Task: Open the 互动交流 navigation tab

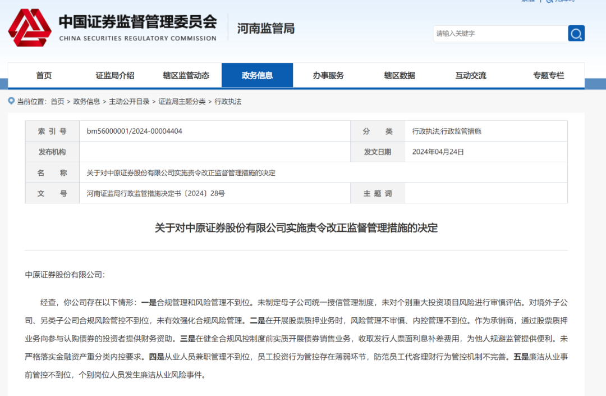Action: click(x=471, y=75)
